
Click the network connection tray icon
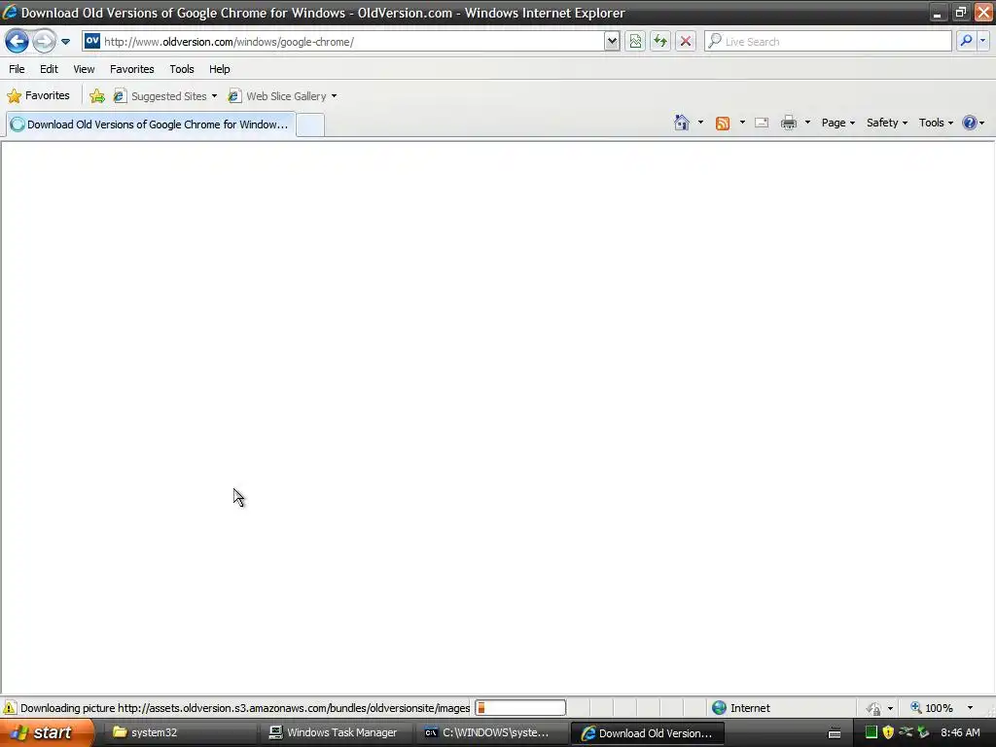point(906,732)
